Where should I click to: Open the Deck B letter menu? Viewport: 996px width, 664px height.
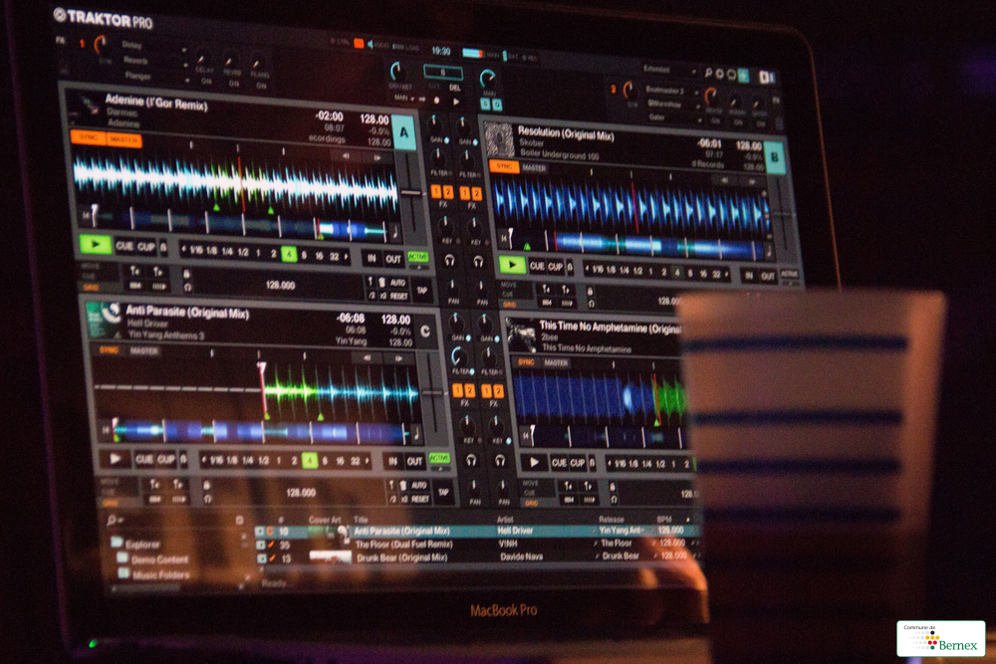pos(774,157)
